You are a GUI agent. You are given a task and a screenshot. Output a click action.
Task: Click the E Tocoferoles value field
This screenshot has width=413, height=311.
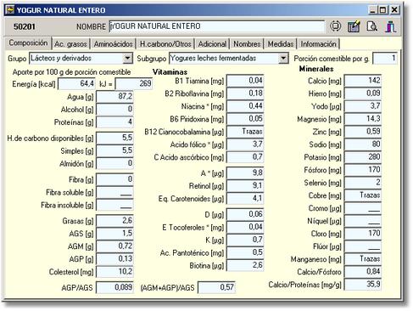coord(245,227)
